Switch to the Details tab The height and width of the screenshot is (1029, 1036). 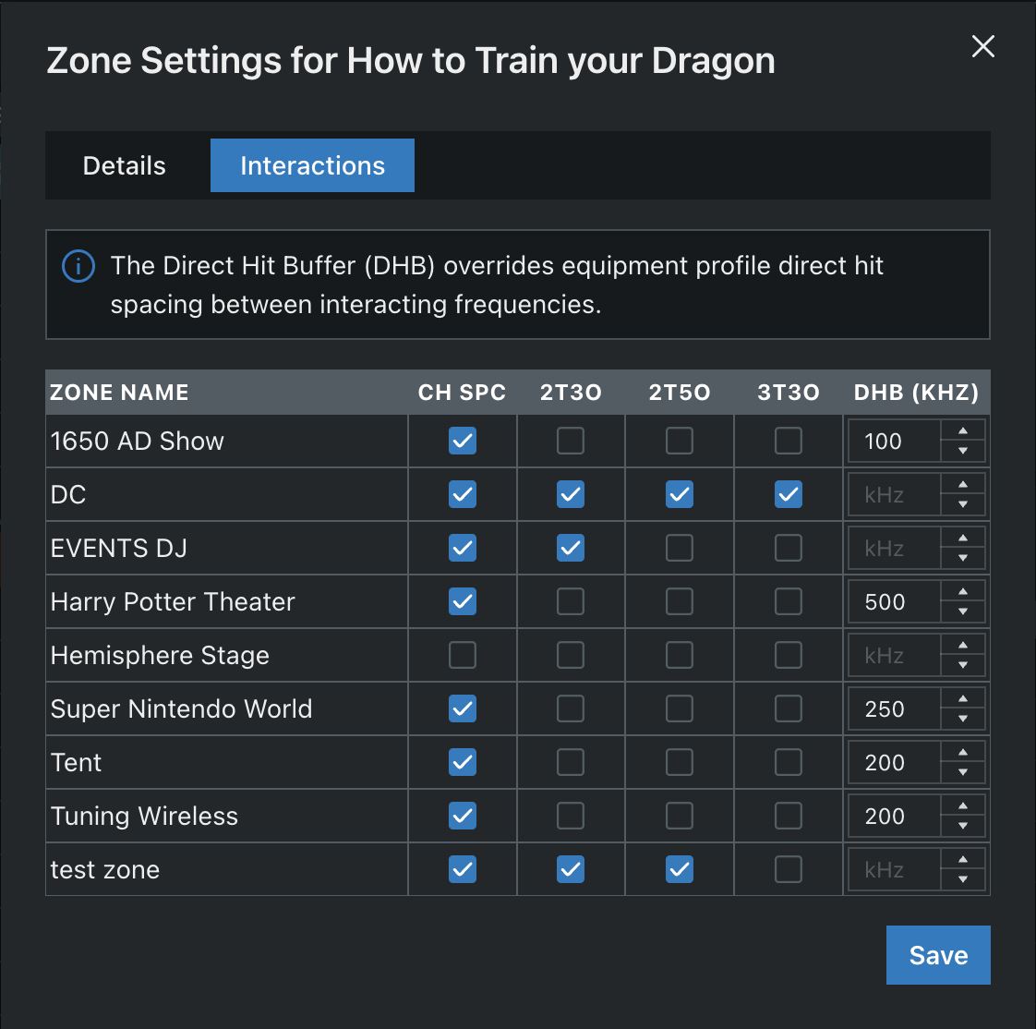(124, 165)
